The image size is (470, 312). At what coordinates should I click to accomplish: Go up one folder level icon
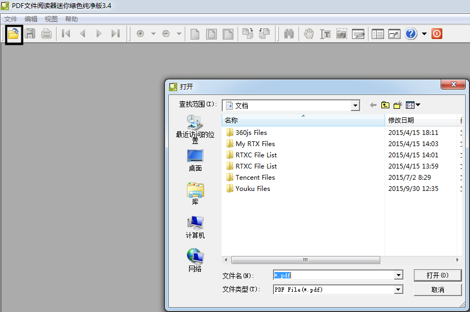click(x=385, y=105)
